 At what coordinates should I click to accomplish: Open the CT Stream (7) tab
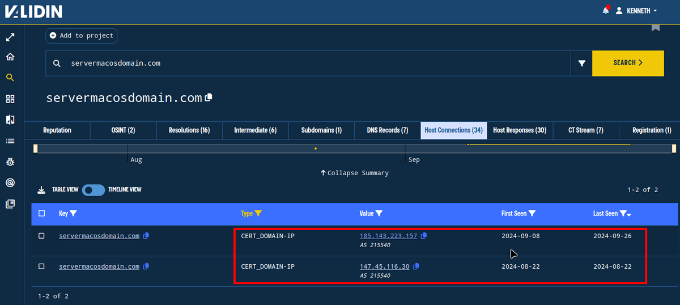585,130
